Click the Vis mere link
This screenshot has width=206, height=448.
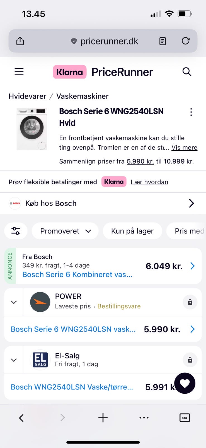[184, 148]
